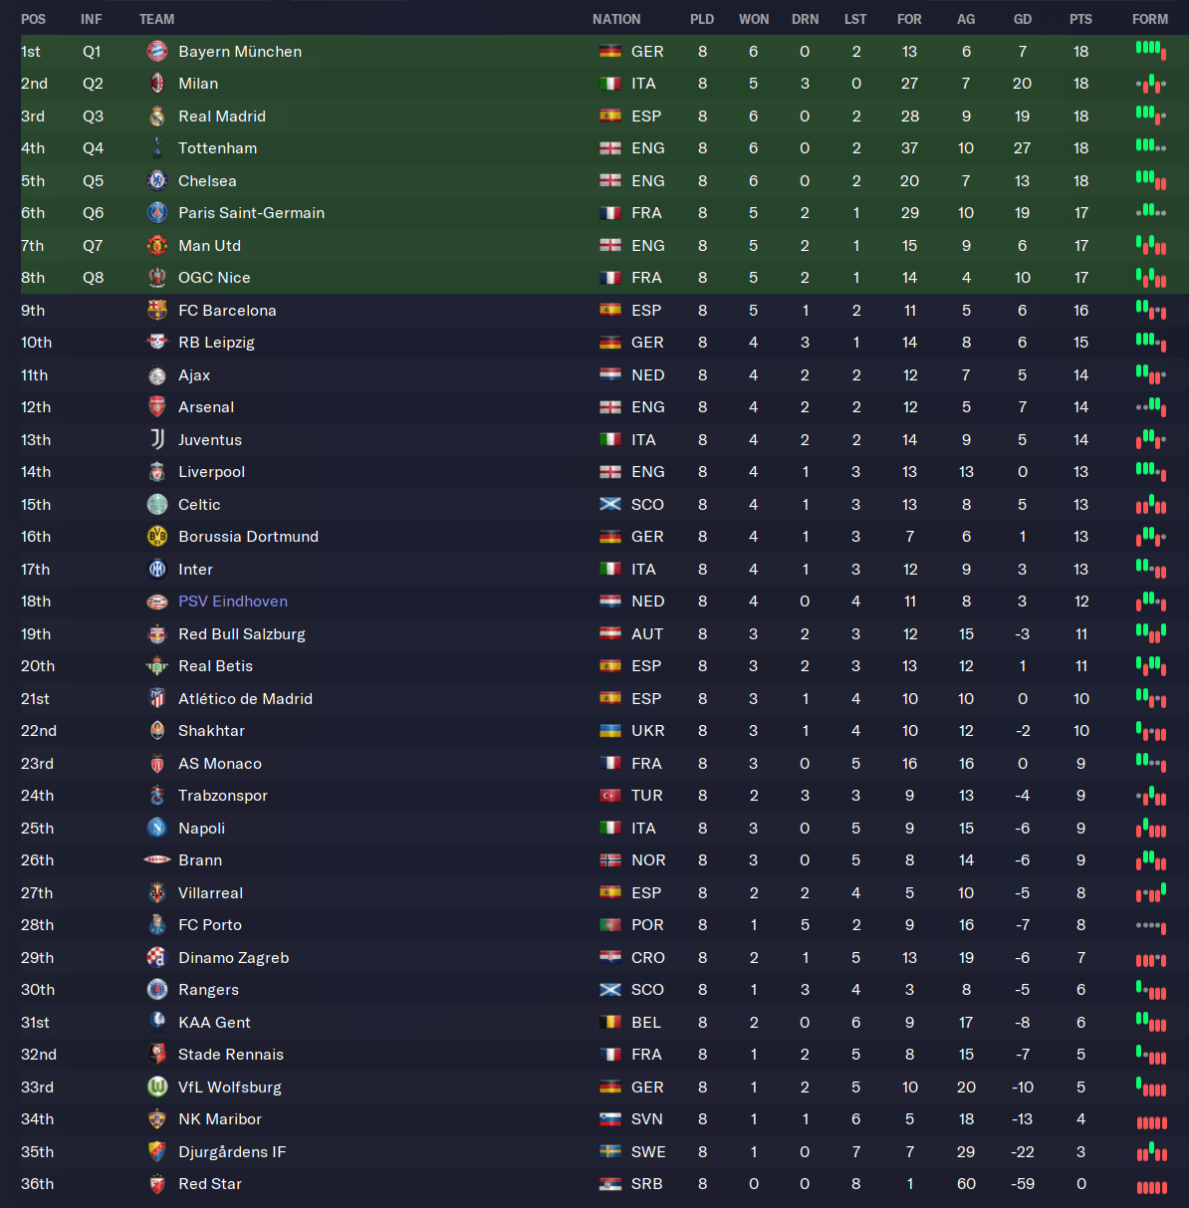Open the Tottenham team page
1189x1208 pixels.
pos(217,148)
